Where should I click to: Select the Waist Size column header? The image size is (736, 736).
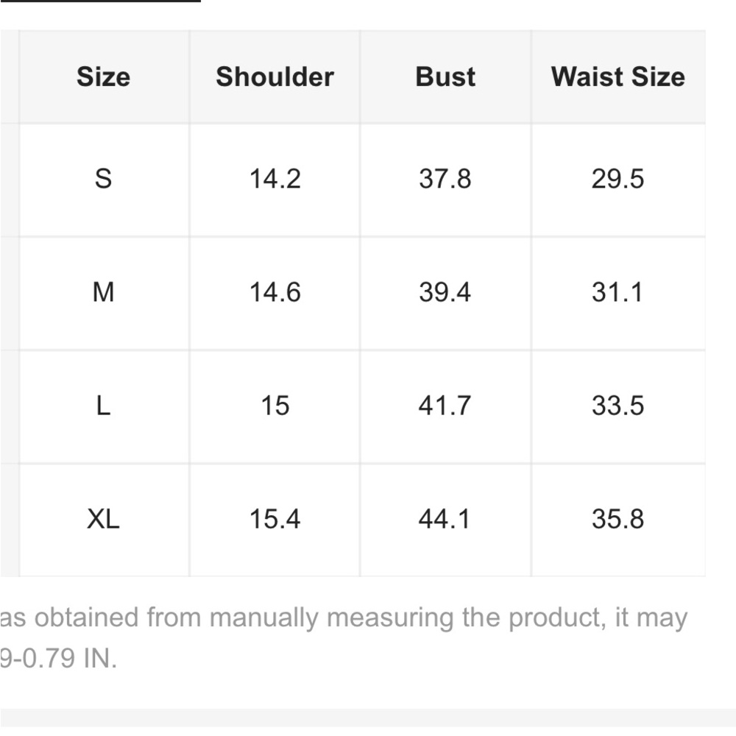(618, 77)
